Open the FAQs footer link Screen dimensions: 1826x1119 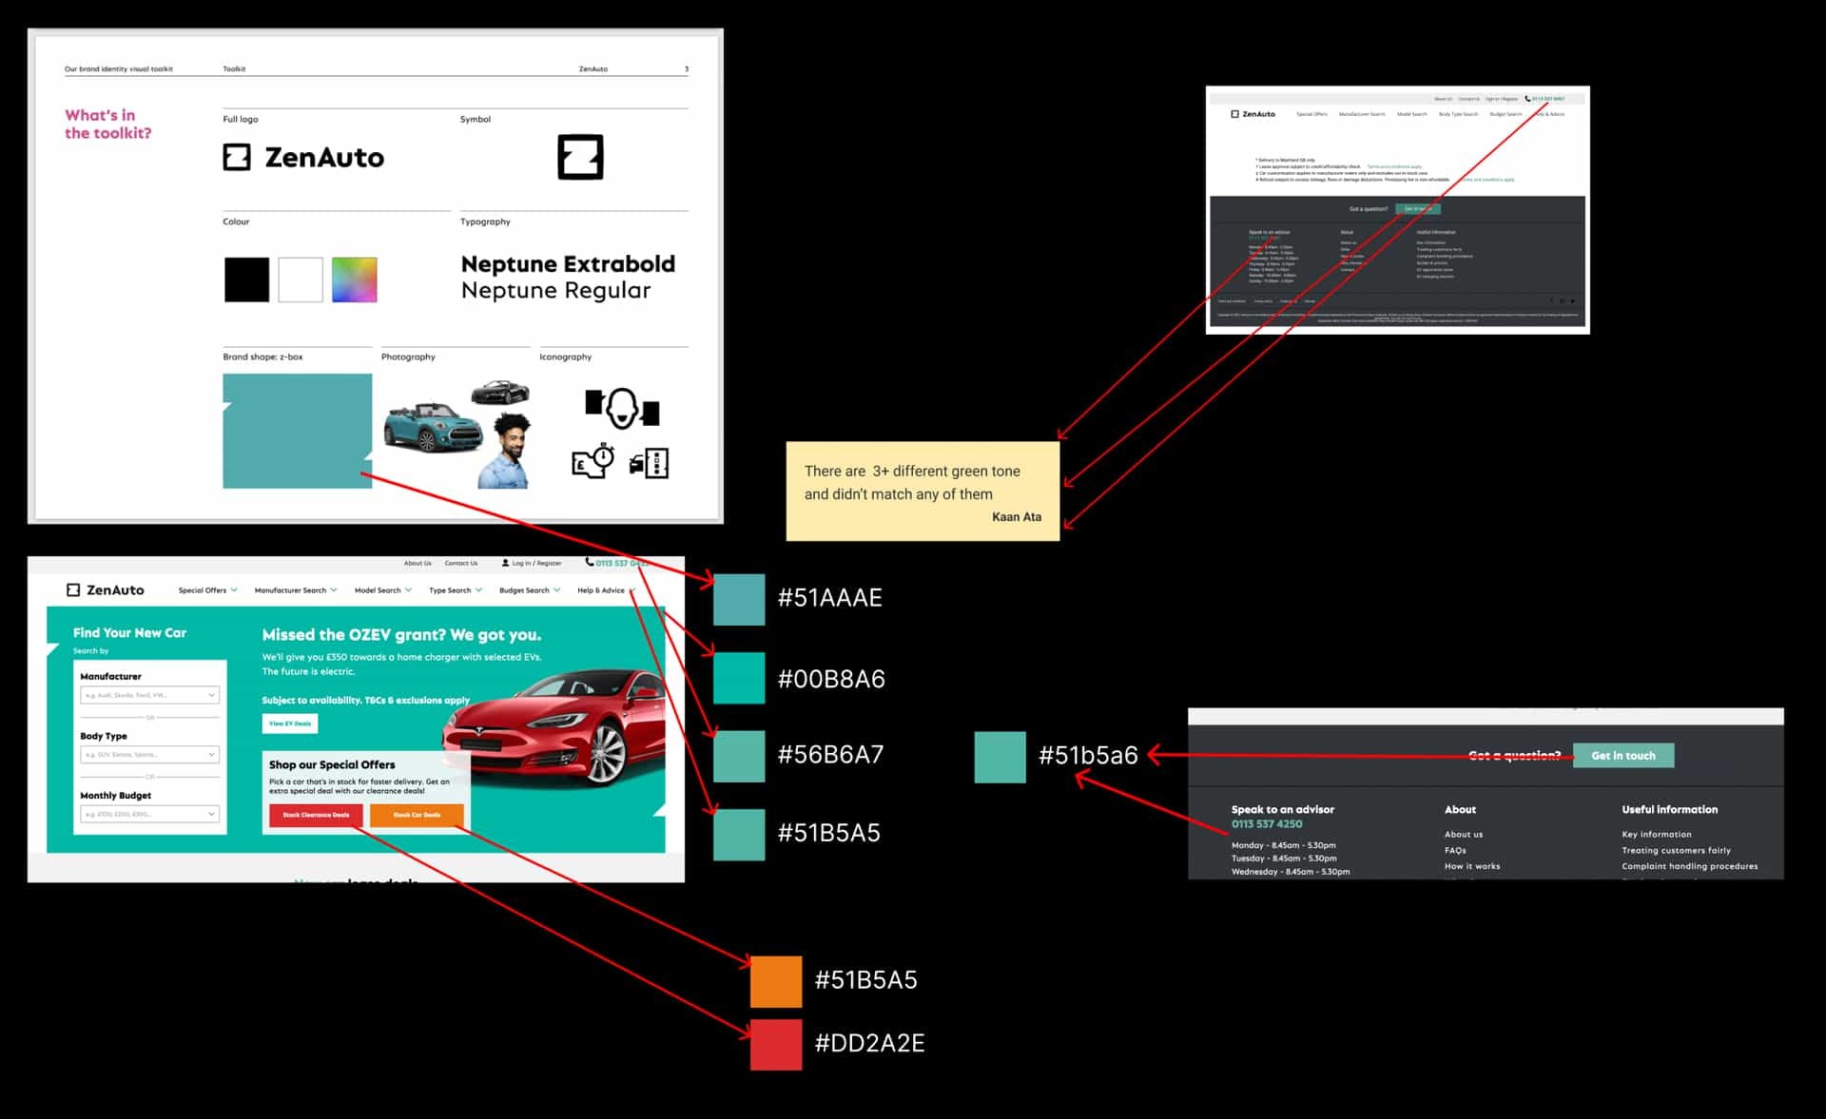(1455, 851)
